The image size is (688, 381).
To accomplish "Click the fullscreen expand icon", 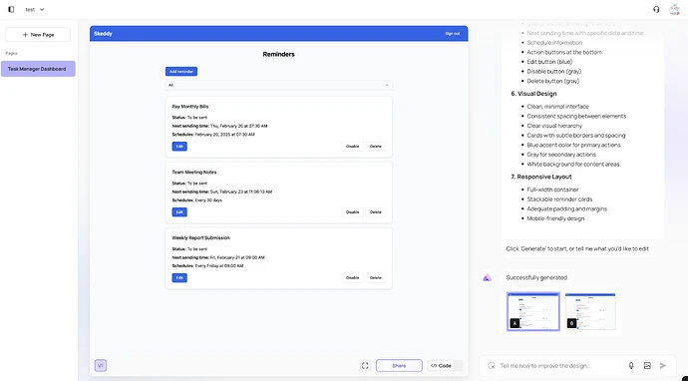I will 365,366.
